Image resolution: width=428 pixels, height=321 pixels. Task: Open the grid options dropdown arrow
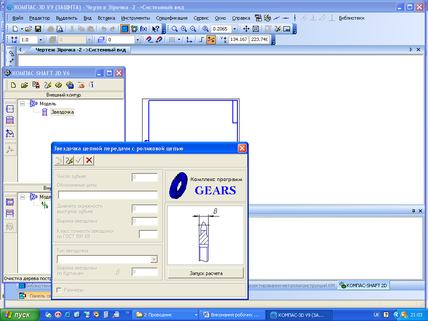(x=179, y=40)
